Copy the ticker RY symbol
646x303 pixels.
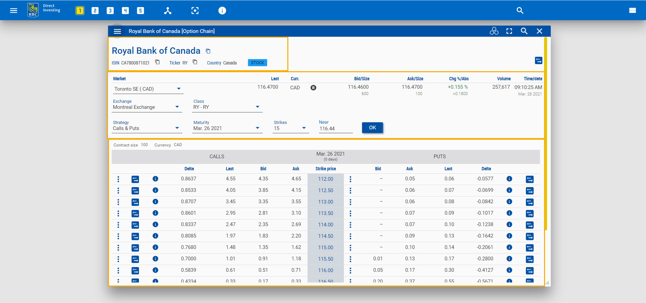click(195, 62)
